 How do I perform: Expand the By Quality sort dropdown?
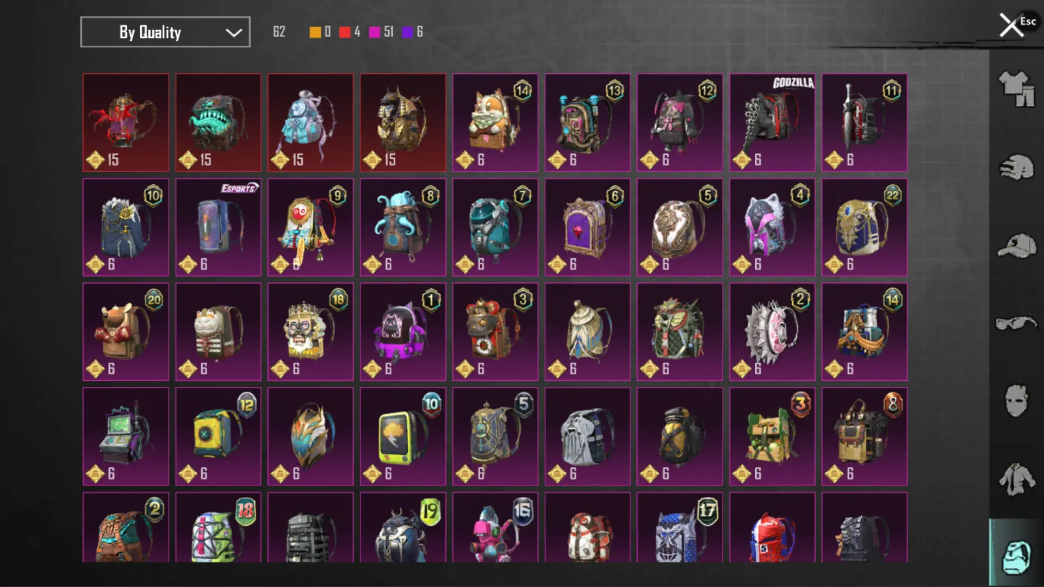pyautogui.click(x=165, y=32)
